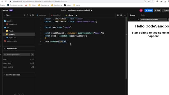The image size is (169, 95).
Task: Open index.html in the public folder
Action: [13, 24]
